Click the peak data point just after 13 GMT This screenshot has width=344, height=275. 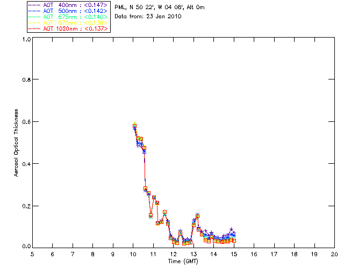(x=197, y=216)
